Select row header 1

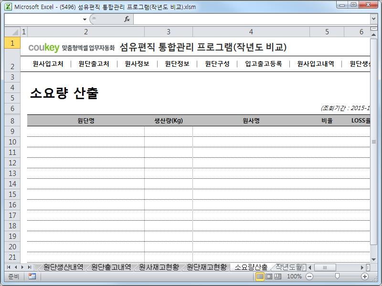tap(12, 43)
